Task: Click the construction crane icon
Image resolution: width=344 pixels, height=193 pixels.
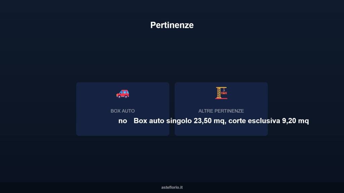Action: [x=221, y=93]
